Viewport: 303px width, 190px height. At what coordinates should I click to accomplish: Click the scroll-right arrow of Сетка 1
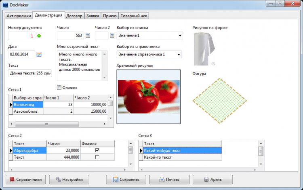[105, 124]
